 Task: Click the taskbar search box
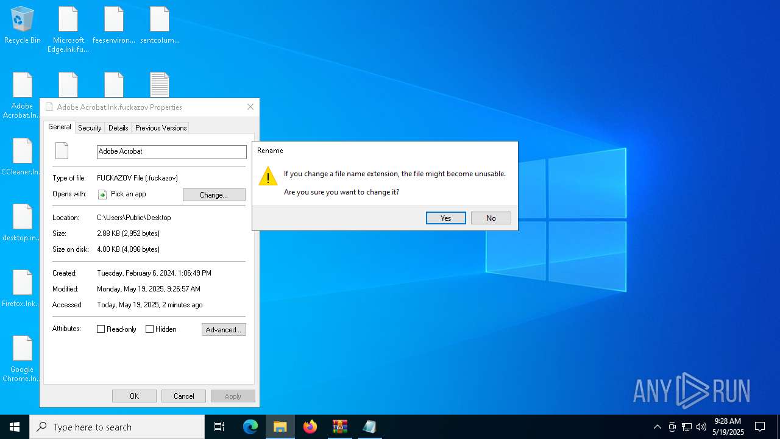pos(117,427)
